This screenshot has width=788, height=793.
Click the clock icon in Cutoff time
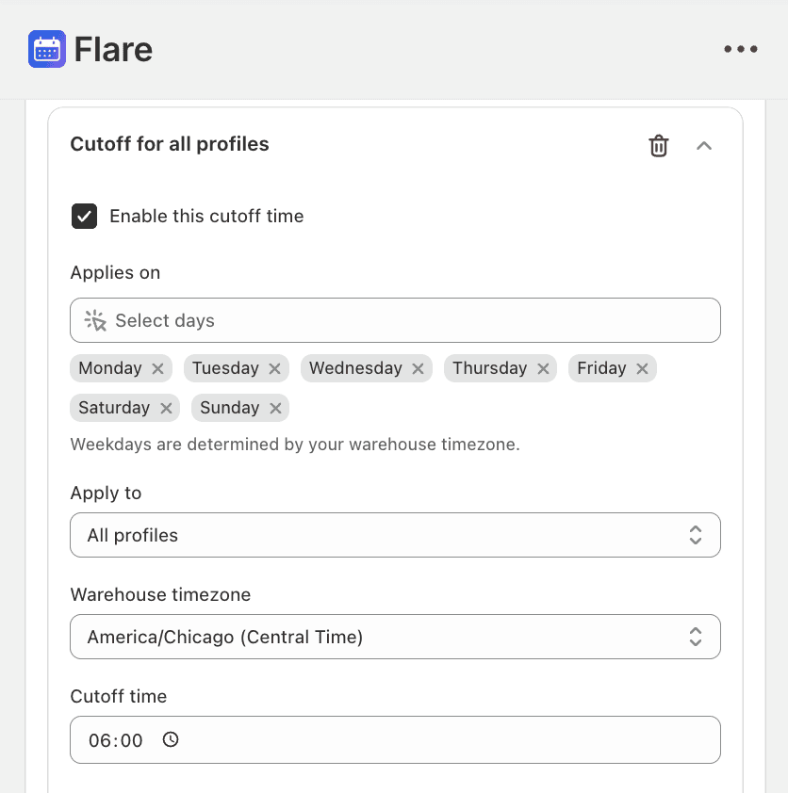tap(171, 739)
